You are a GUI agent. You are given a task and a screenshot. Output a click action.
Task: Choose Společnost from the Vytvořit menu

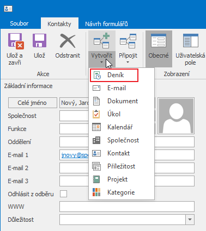122,140
